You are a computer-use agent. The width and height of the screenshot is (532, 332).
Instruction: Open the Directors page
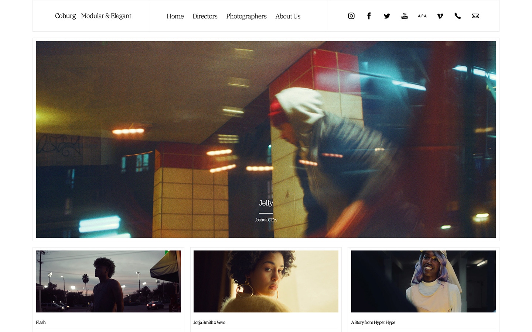coord(205,16)
